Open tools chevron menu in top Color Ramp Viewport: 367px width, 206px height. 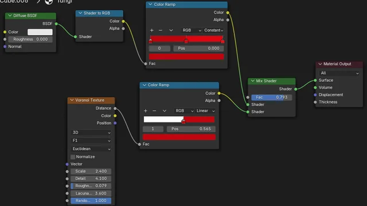pyautogui.click(x=171, y=30)
